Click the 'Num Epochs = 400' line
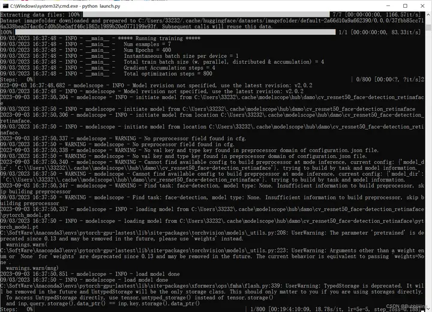The image size is (432, 312). click(x=147, y=50)
